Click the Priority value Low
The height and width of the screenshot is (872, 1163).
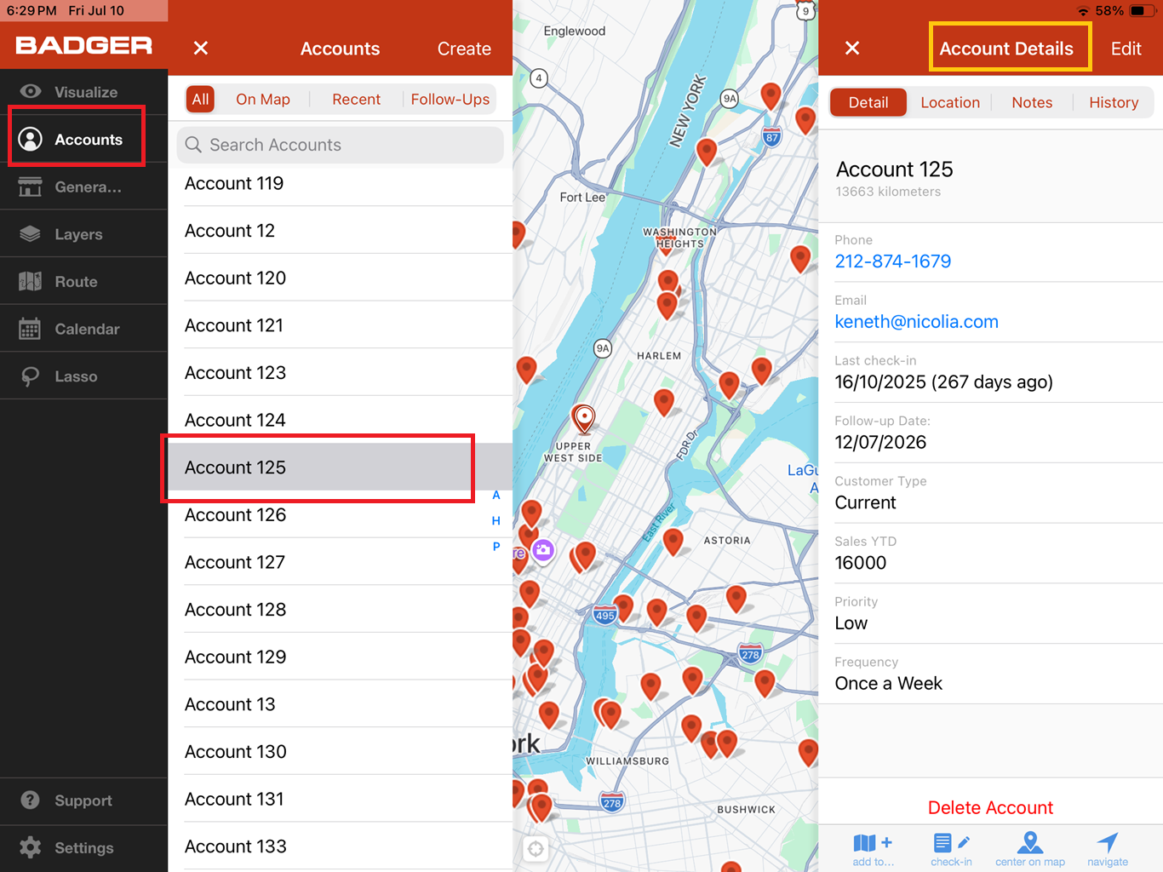[x=851, y=623]
